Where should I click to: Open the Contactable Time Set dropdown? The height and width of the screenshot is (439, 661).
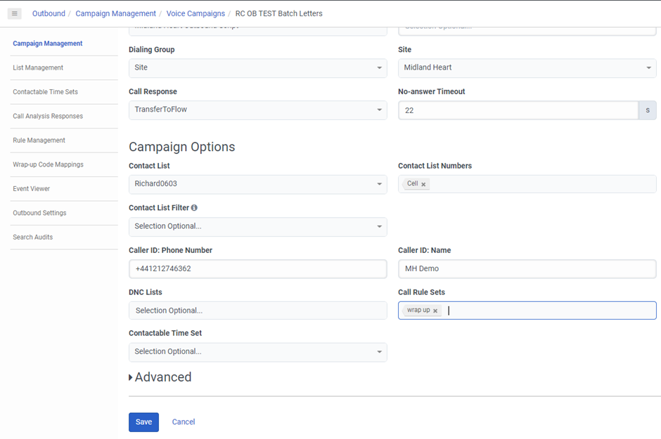(x=257, y=352)
